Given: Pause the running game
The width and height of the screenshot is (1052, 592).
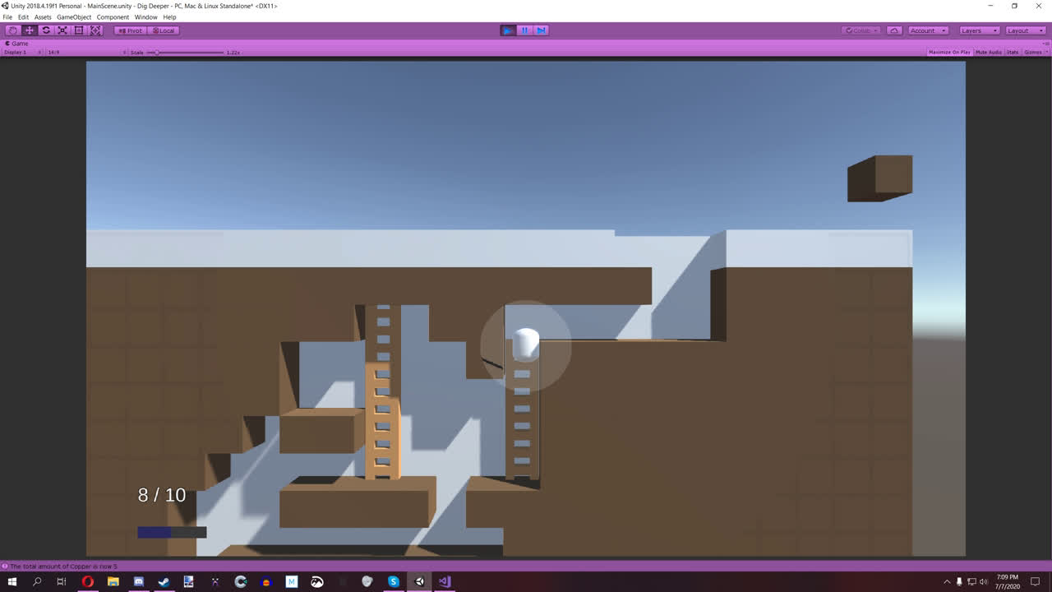Looking at the screenshot, I should tap(524, 30).
